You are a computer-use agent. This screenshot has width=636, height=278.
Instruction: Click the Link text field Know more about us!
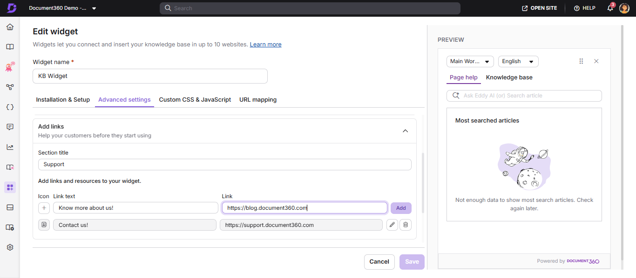135,208
